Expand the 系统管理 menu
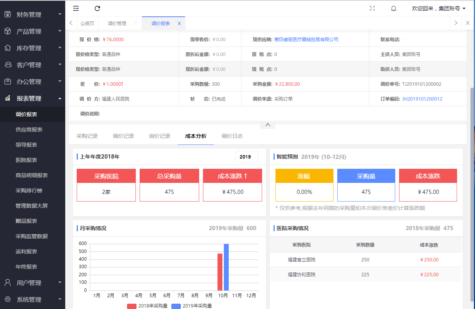 60,299
